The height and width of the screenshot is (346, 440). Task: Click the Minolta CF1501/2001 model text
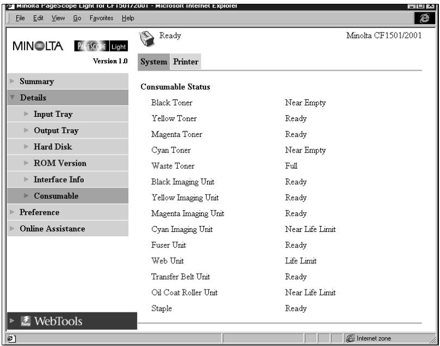pos(384,36)
